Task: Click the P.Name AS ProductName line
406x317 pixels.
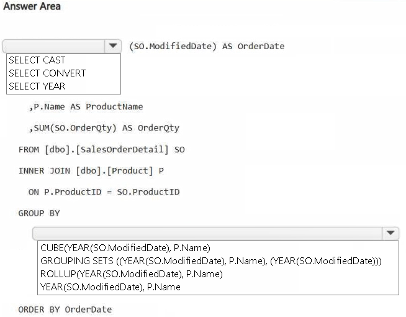Action: [x=86, y=106]
